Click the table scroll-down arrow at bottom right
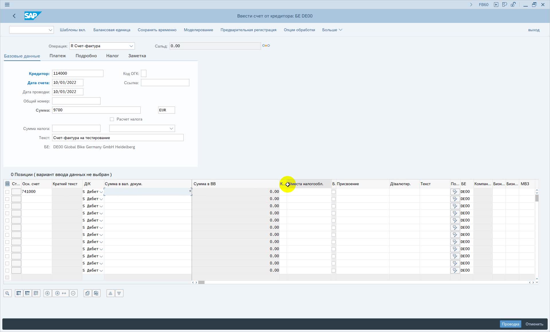The image size is (550, 332). 537,282
